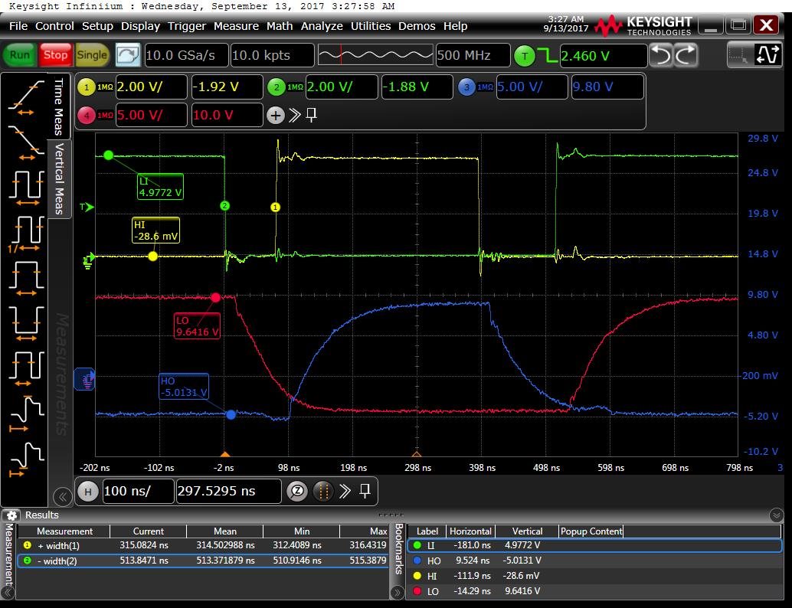Select the fall time measurement icon

26,143
